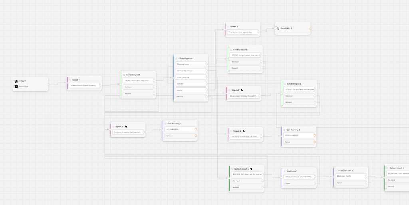Select the 'Opening hours' classification row

point(191,64)
